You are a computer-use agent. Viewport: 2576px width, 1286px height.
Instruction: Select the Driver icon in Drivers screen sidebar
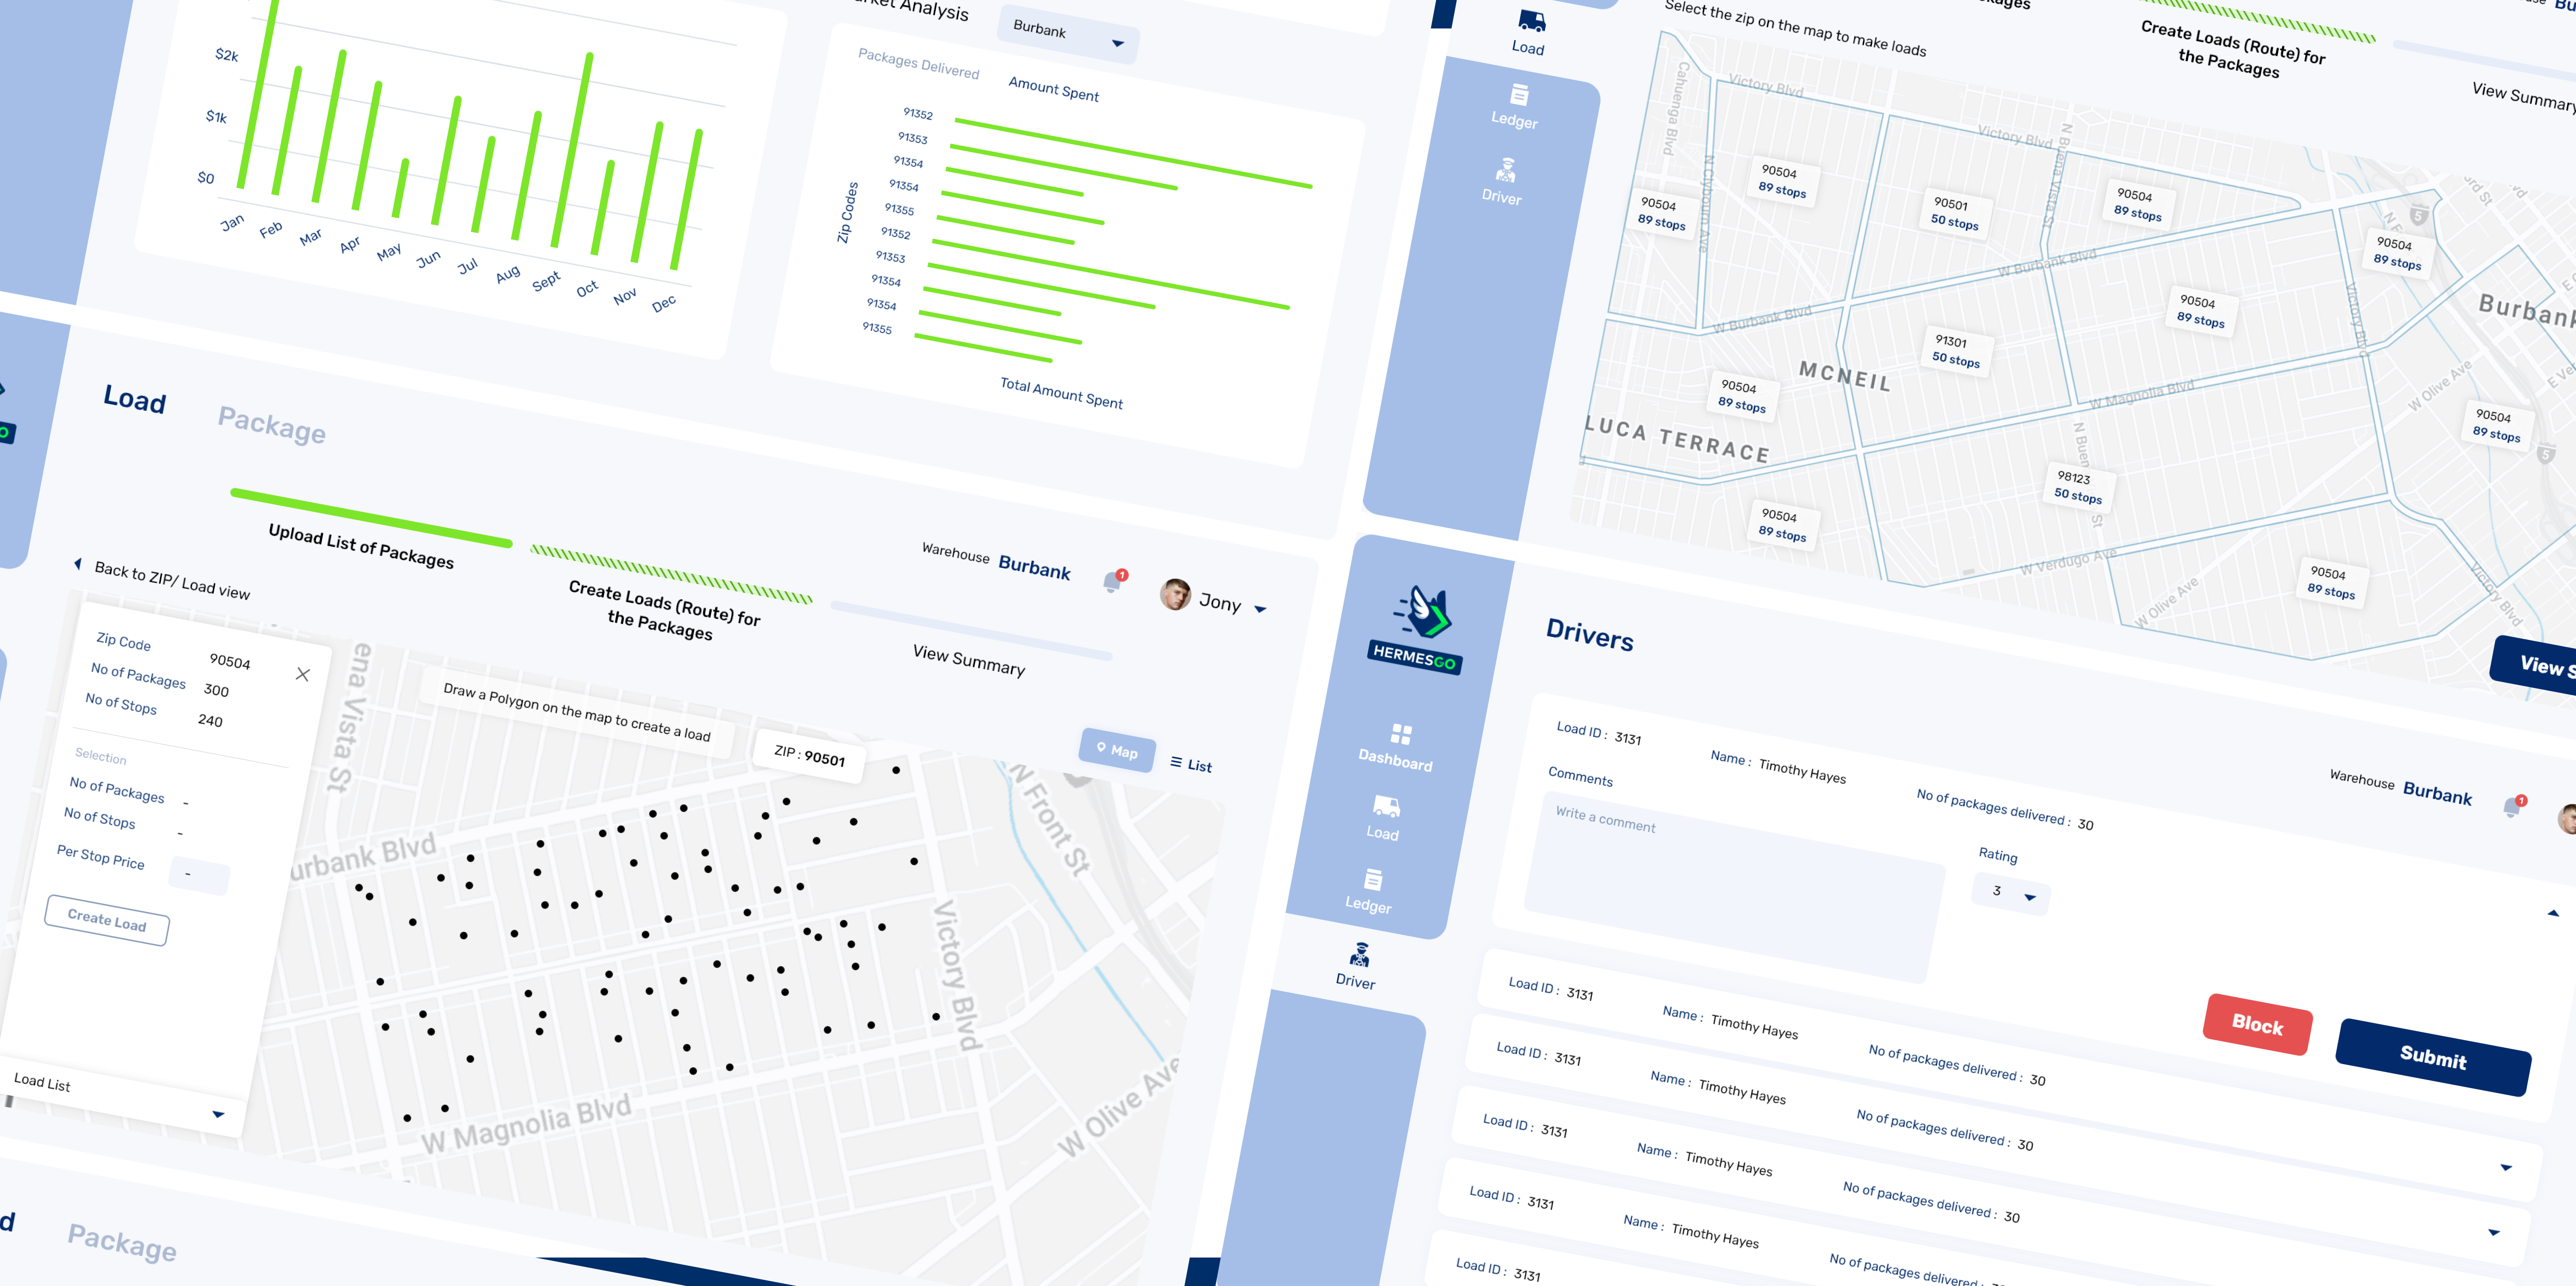1359,954
